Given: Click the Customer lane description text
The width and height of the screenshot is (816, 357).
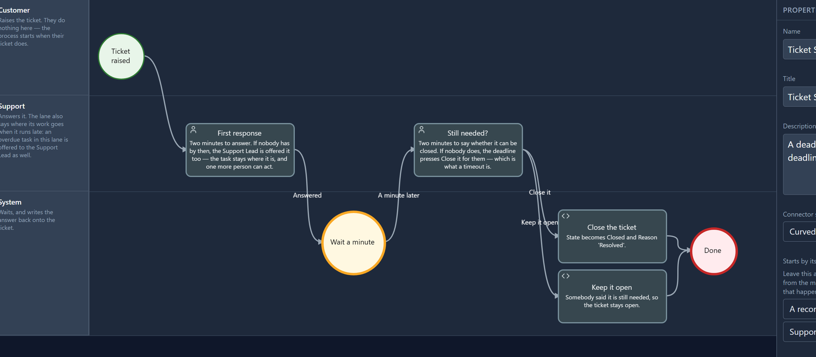Looking at the screenshot, I should point(32,32).
